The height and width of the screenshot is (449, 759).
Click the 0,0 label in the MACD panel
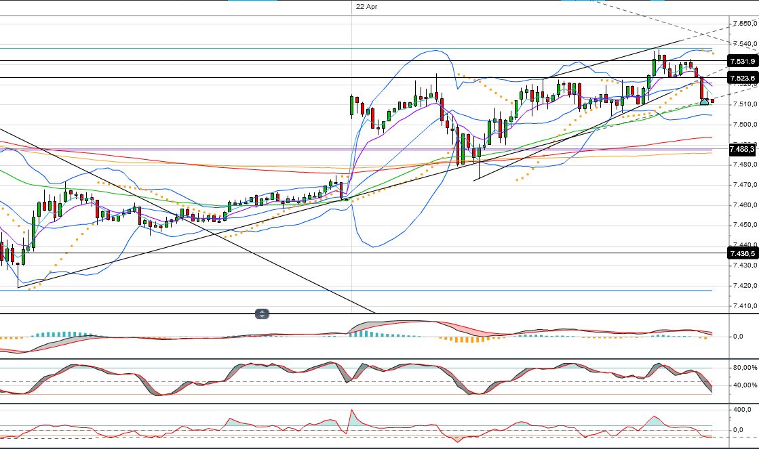[738, 337]
